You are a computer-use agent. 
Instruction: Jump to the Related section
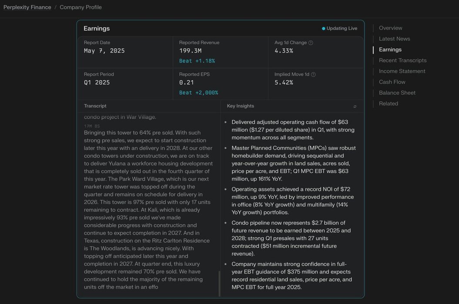(x=388, y=104)
